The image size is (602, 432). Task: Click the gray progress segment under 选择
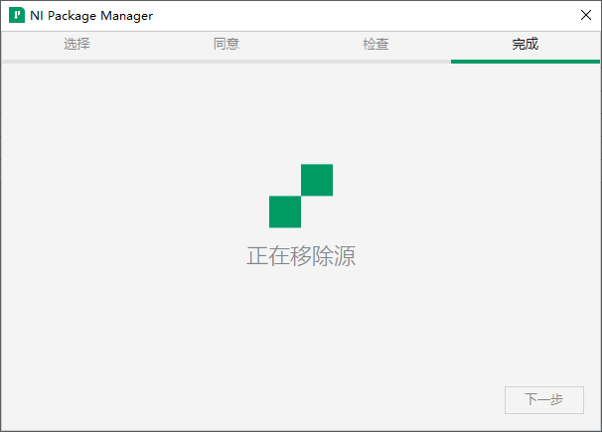pos(76,62)
